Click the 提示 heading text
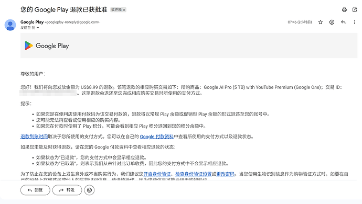This screenshot has width=362, height=204. (x=26, y=104)
